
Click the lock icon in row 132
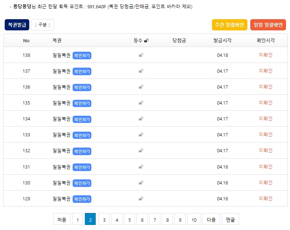click(x=141, y=150)
